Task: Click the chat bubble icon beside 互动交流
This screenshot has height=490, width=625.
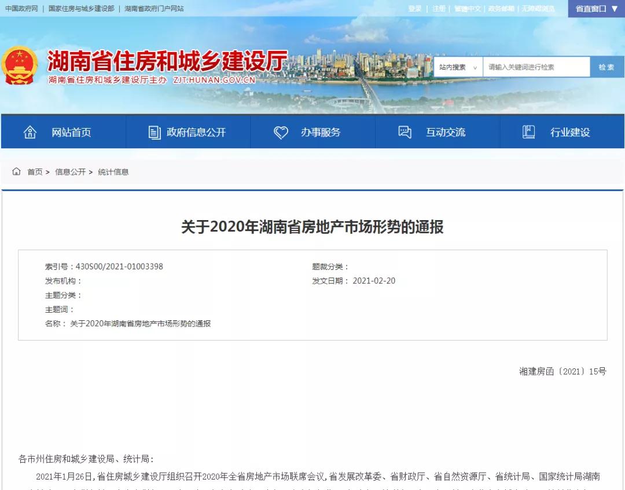Action: click(x=405, y=132)
